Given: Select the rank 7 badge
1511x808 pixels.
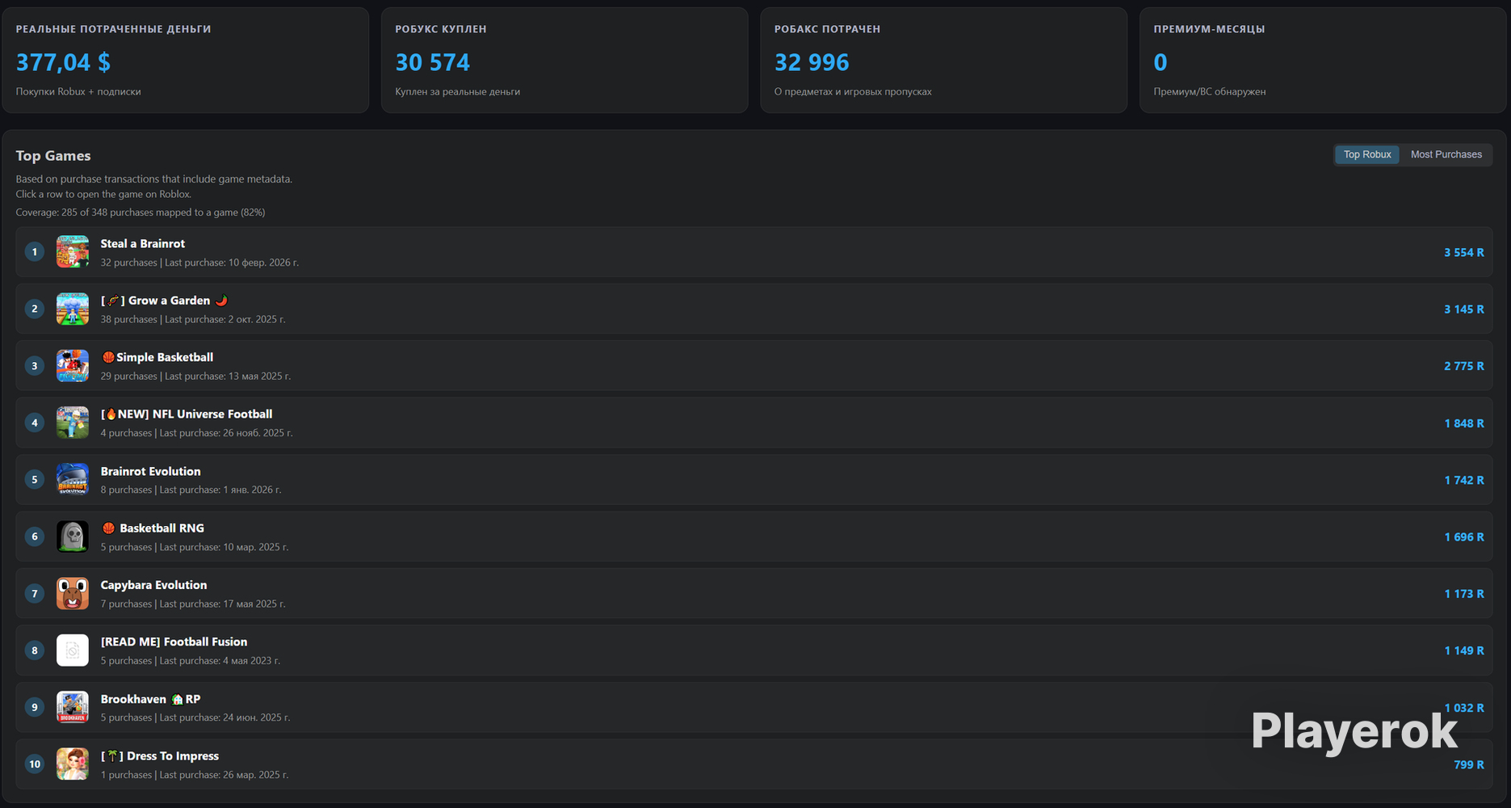Looking at the screenshot, I should point(35,594).
